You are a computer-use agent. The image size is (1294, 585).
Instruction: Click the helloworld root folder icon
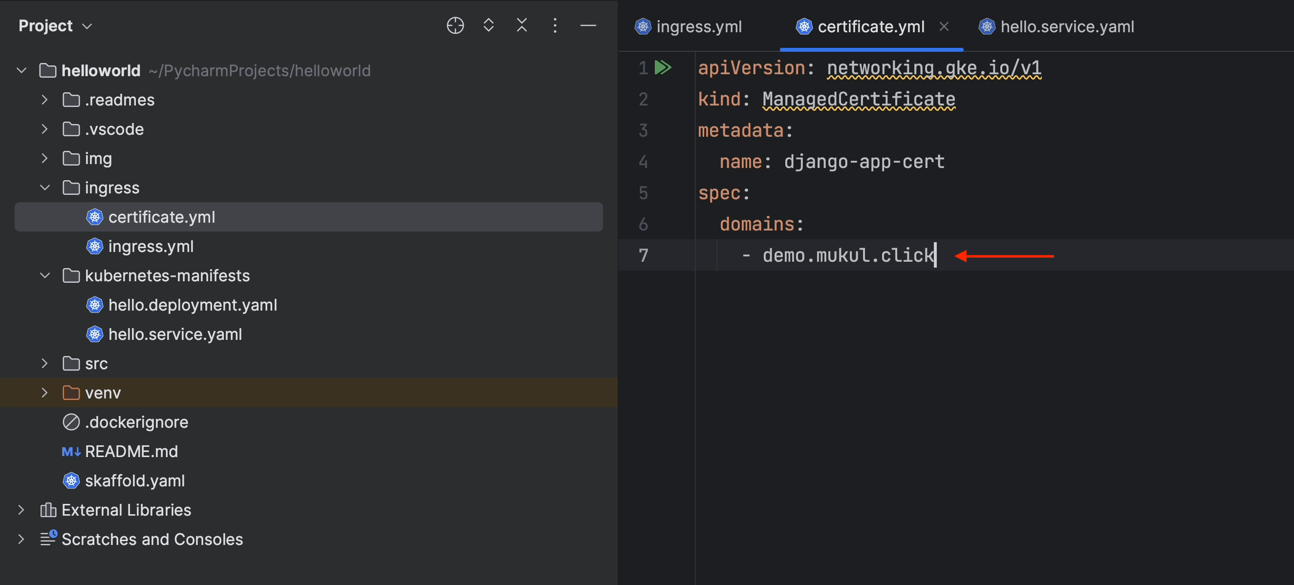tap(48, 70)
